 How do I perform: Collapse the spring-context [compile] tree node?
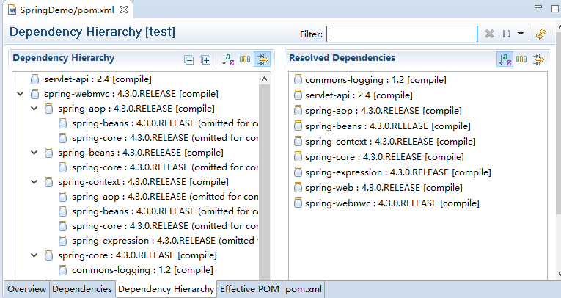click(x=34, y=182)
